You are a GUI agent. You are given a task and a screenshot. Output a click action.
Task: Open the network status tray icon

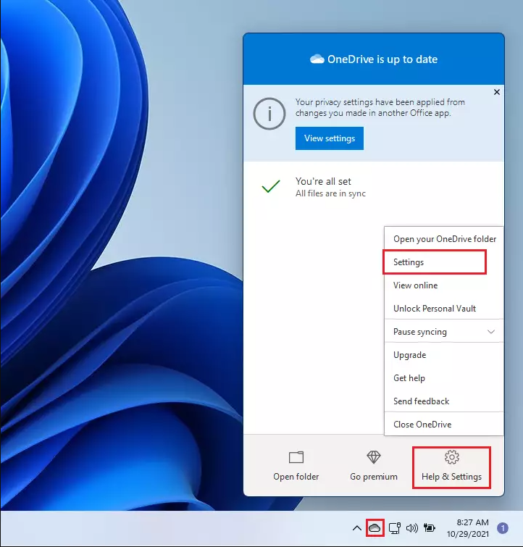click(x=395, y=528)
